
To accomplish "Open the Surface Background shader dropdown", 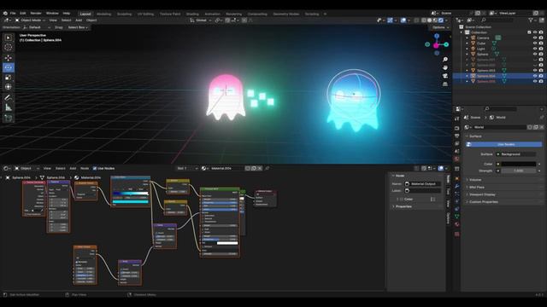I will [x=516, y=153].
